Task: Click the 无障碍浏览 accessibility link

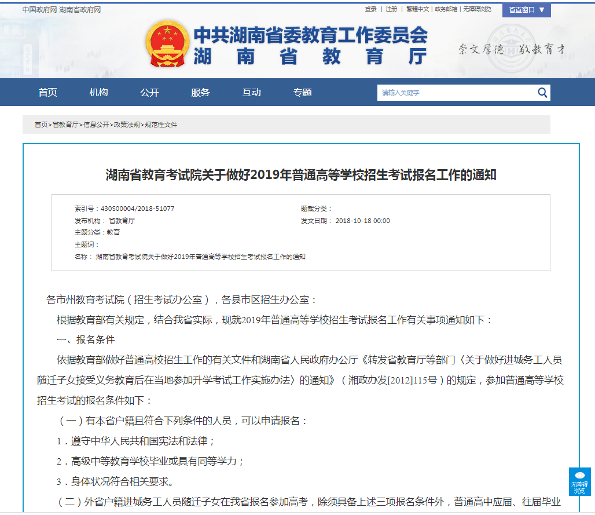Action: [x=477, y=10]
